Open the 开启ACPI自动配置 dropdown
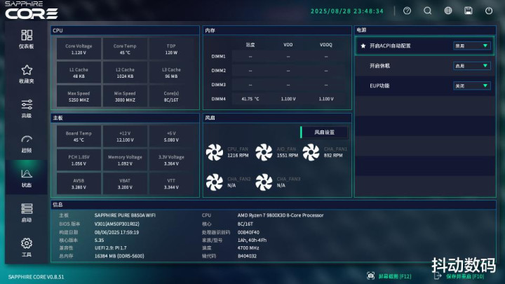This screenshot has width=505, height=284. click(472, 46)
